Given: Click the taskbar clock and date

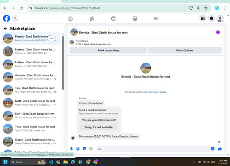Looking at the screenshot, I should 223,162.
